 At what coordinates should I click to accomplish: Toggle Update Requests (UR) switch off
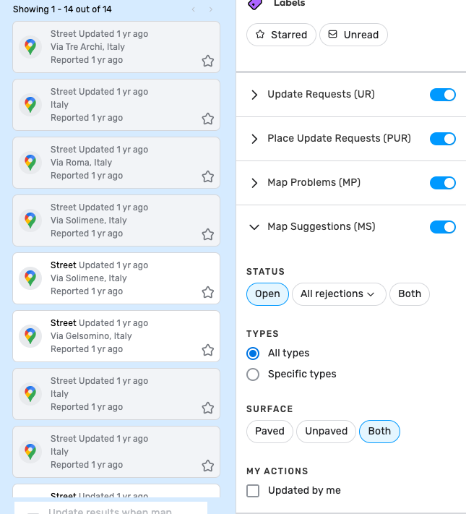(442, 95)
